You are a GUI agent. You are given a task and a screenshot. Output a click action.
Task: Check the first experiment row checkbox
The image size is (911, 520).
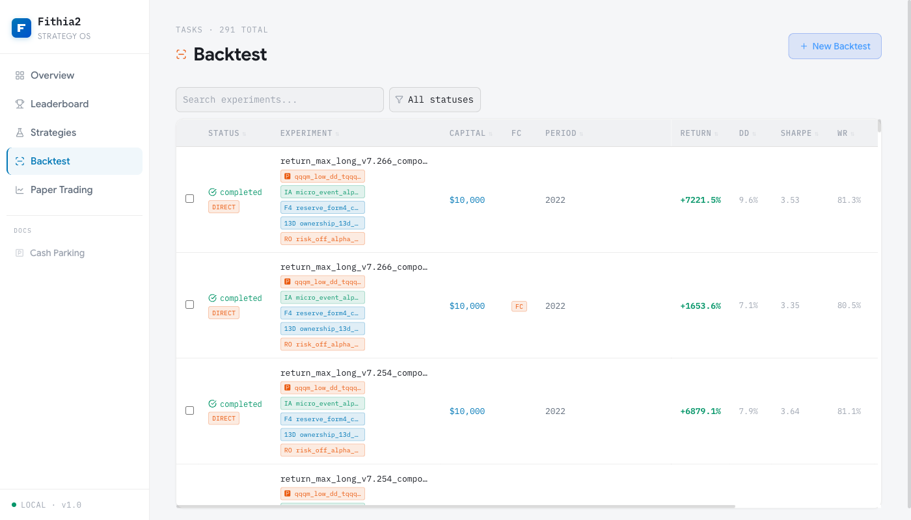[x=190, y=199]
